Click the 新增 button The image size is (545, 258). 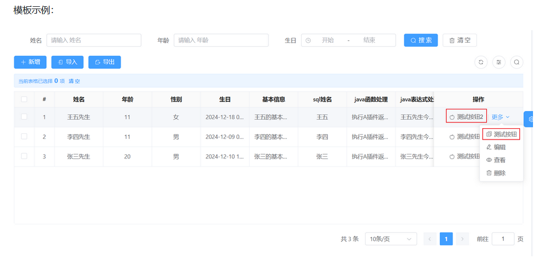tap(30, 62)
